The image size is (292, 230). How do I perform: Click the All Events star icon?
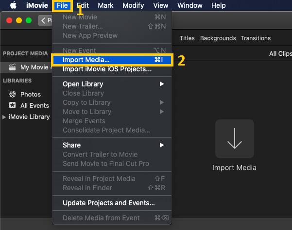tap(13, 105)
